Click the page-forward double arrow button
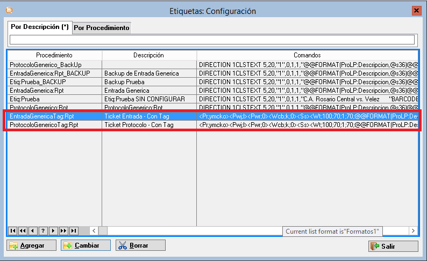The width and height of the screenshot is (427, 261). [x=63, y=230]
